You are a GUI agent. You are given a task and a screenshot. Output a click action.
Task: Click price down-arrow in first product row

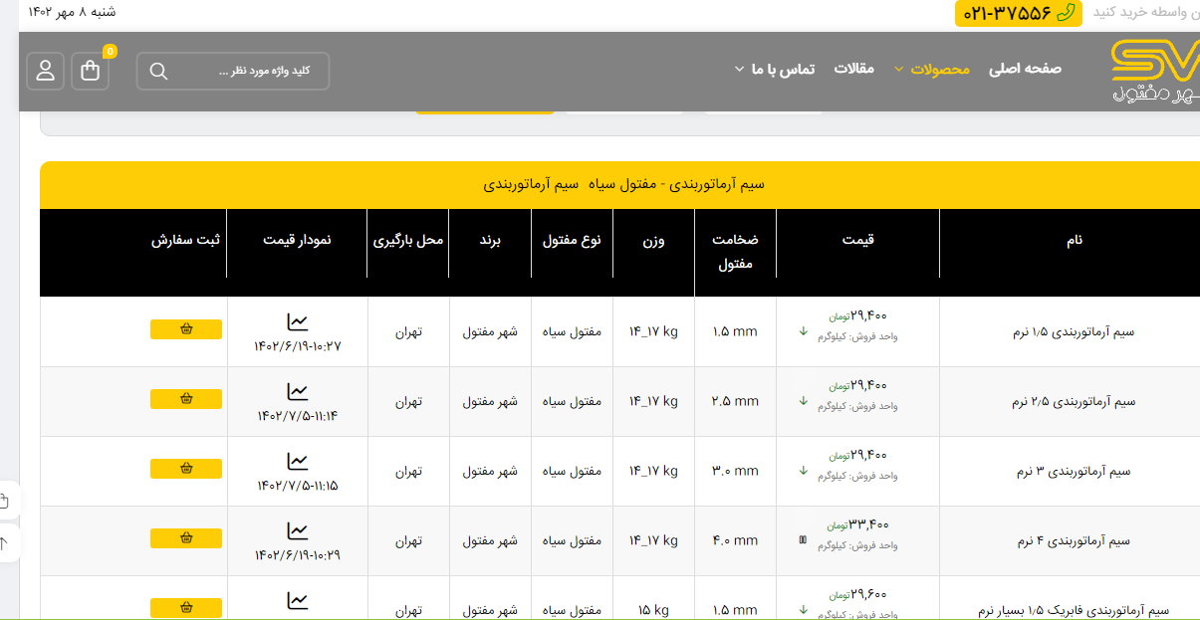pyautogui.click(x=803, y=331)
